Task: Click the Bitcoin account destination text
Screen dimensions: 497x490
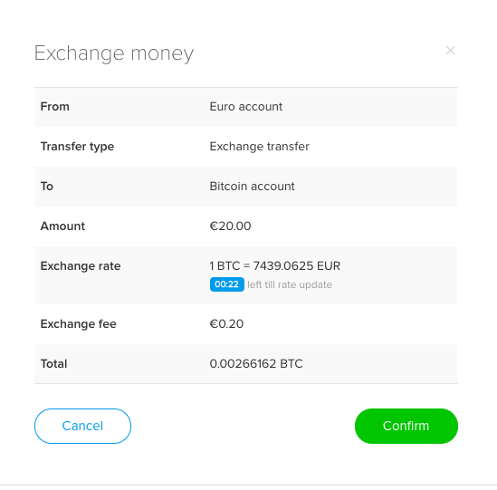Action: 252,187
